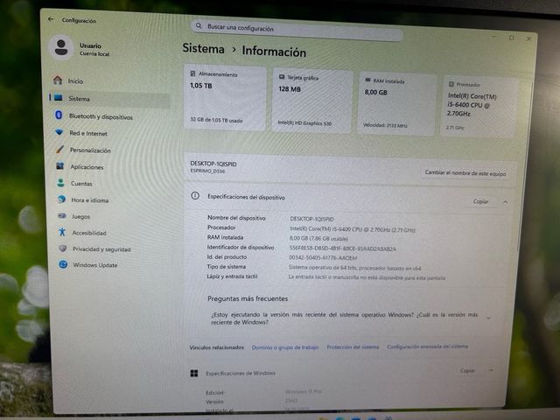Select Personalización menu entry

[x=90, y=150]
